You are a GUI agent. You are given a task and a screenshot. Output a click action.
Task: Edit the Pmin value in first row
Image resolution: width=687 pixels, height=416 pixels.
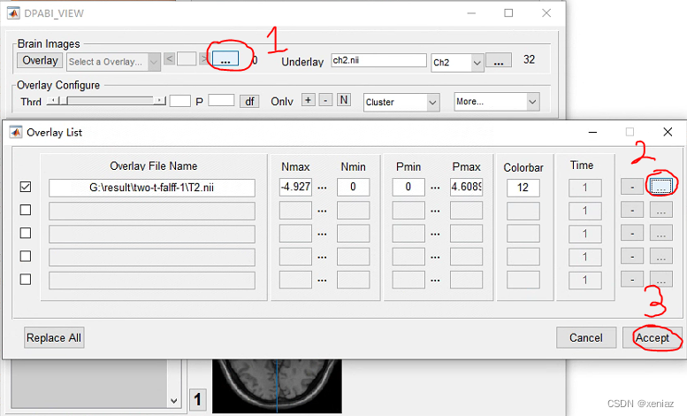coord(408,187)
